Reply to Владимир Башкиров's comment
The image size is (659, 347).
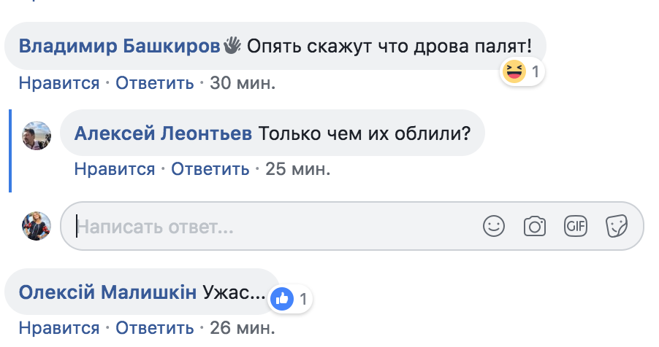tap(154, 83)
